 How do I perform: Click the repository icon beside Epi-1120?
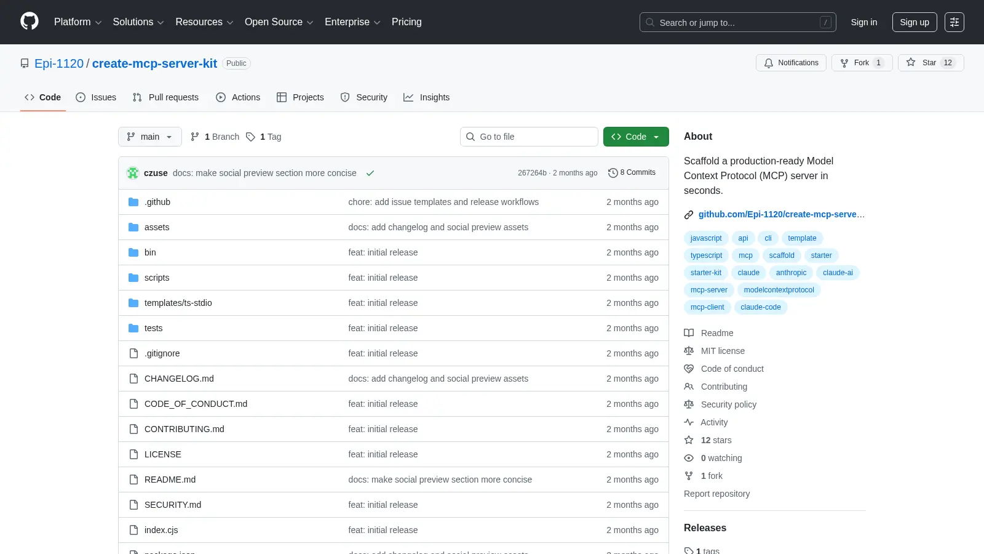point(25,63)
